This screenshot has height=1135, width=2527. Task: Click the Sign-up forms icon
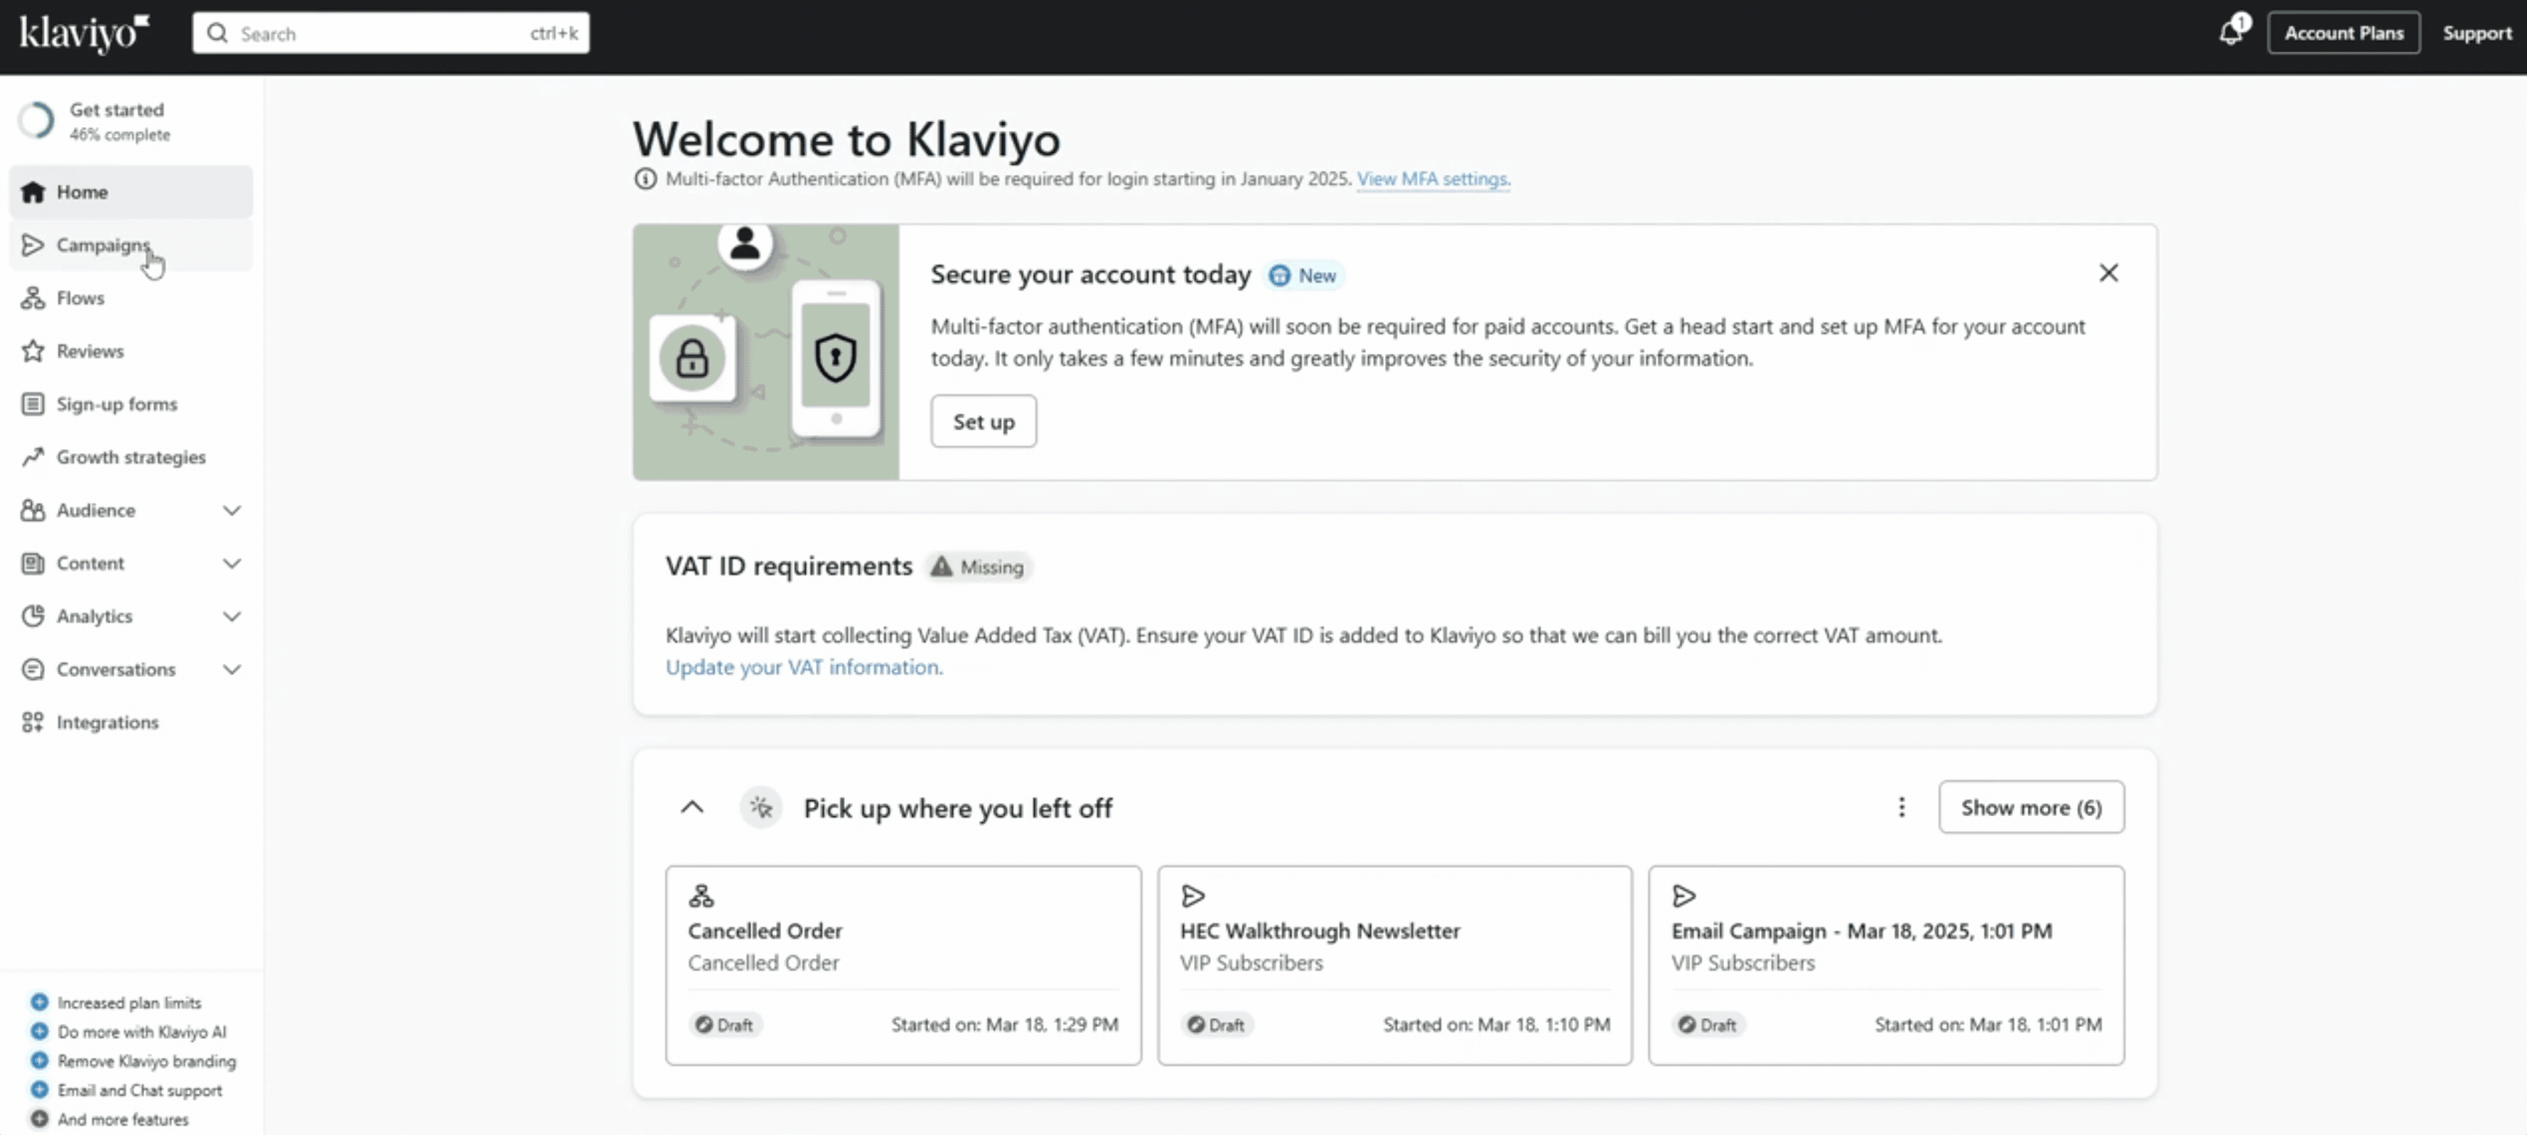[33, 404]
